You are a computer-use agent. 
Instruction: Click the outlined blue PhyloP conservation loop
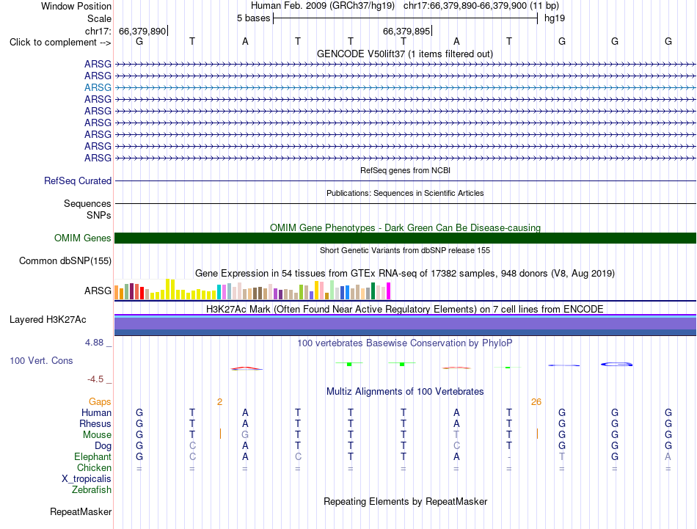pyautogui.click(x=616, y=364)
